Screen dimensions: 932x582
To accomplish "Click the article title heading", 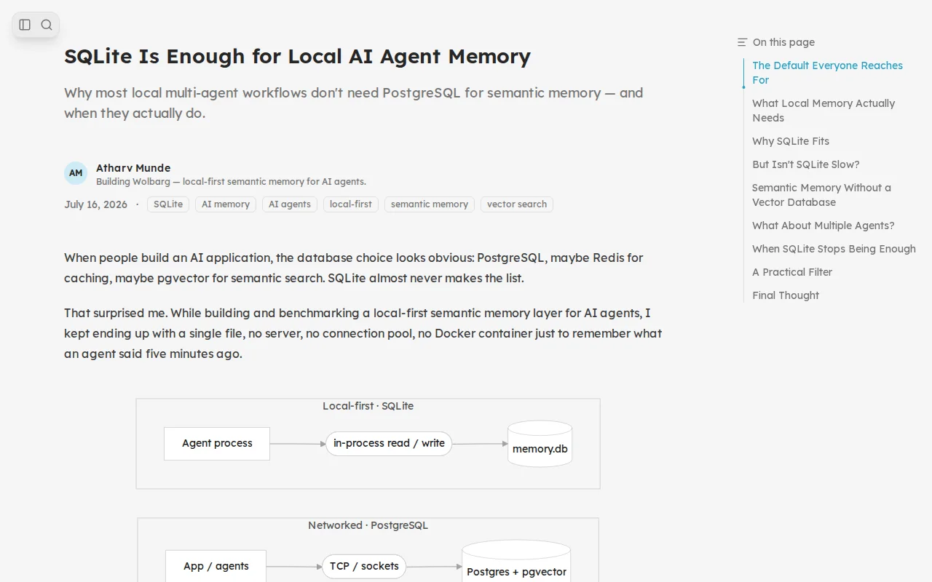I will click(297, 56).
